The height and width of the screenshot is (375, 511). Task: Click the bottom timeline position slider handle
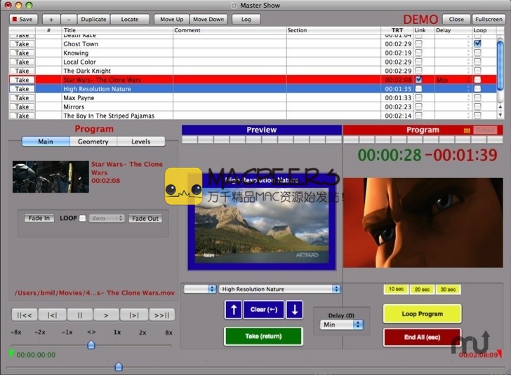(x=119, y=367)
